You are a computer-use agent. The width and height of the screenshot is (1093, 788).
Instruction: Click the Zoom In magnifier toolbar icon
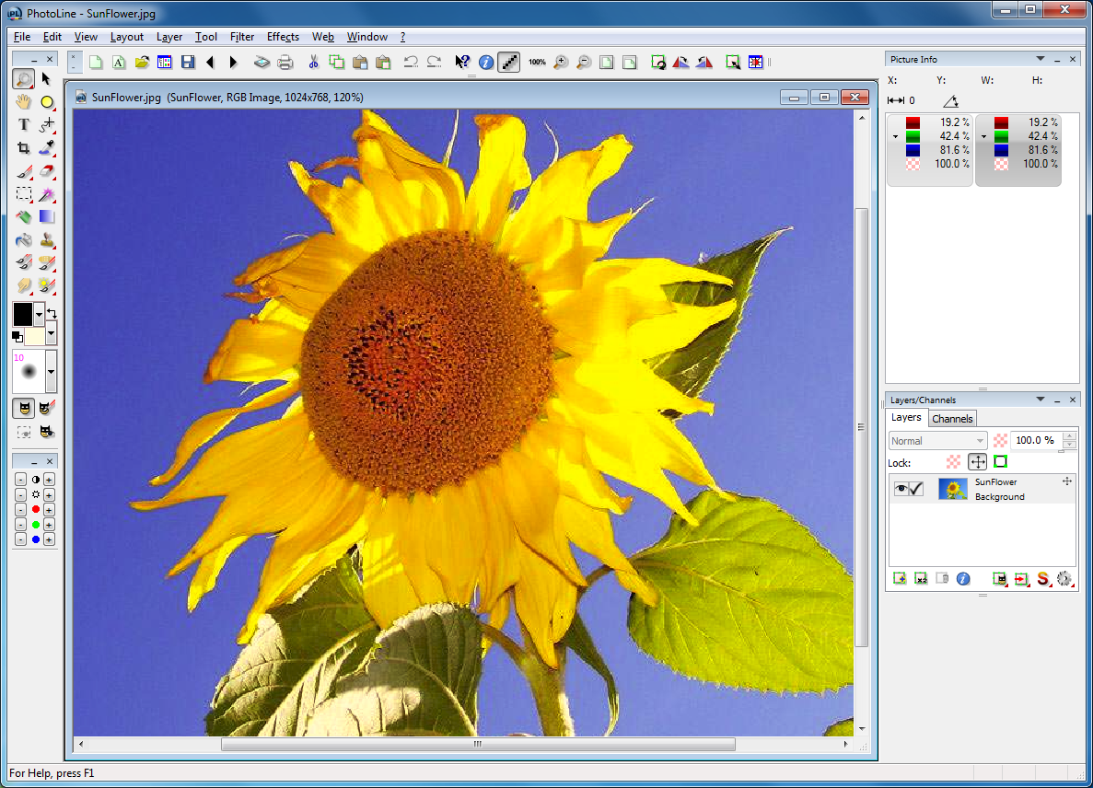point(560,62)
